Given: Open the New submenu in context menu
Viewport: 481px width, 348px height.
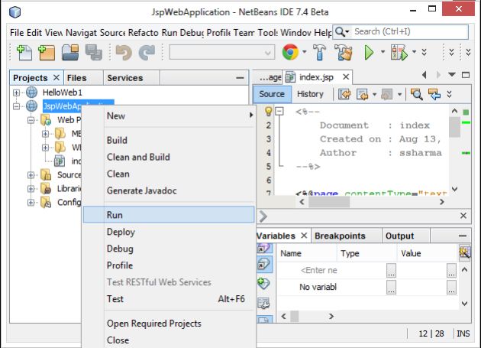Looking at the screenshot, I should pos(169,116).
